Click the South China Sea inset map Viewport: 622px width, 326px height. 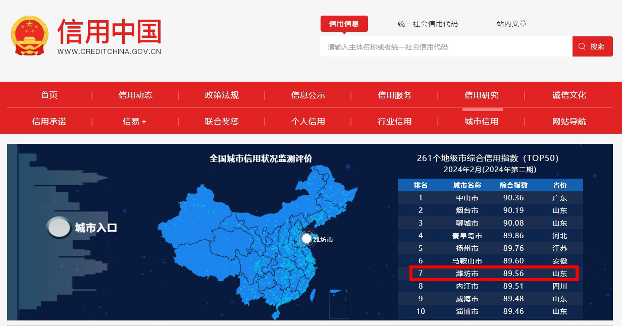[339, 304]
